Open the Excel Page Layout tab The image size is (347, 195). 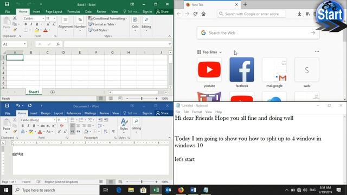point(54,11)
